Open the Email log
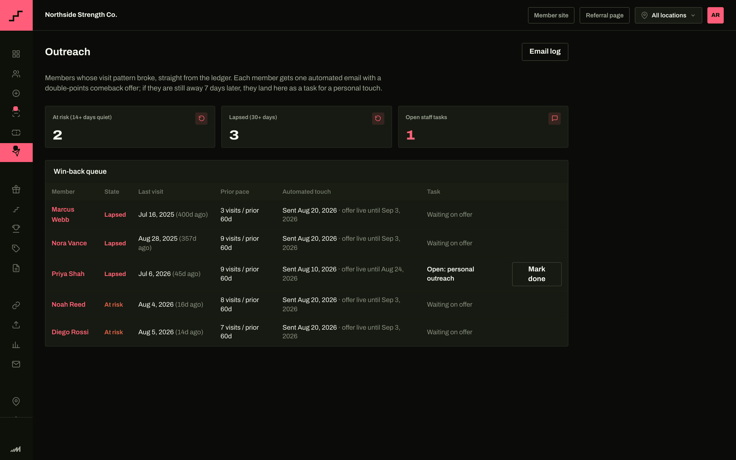This screenshot has width=736, height=460. (545, 52)
